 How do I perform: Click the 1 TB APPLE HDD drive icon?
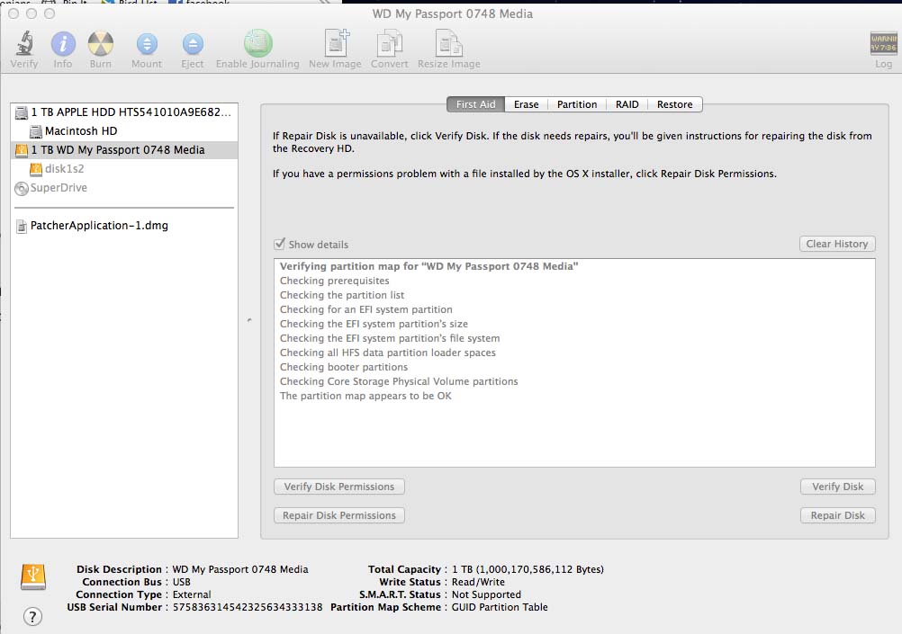22,112
